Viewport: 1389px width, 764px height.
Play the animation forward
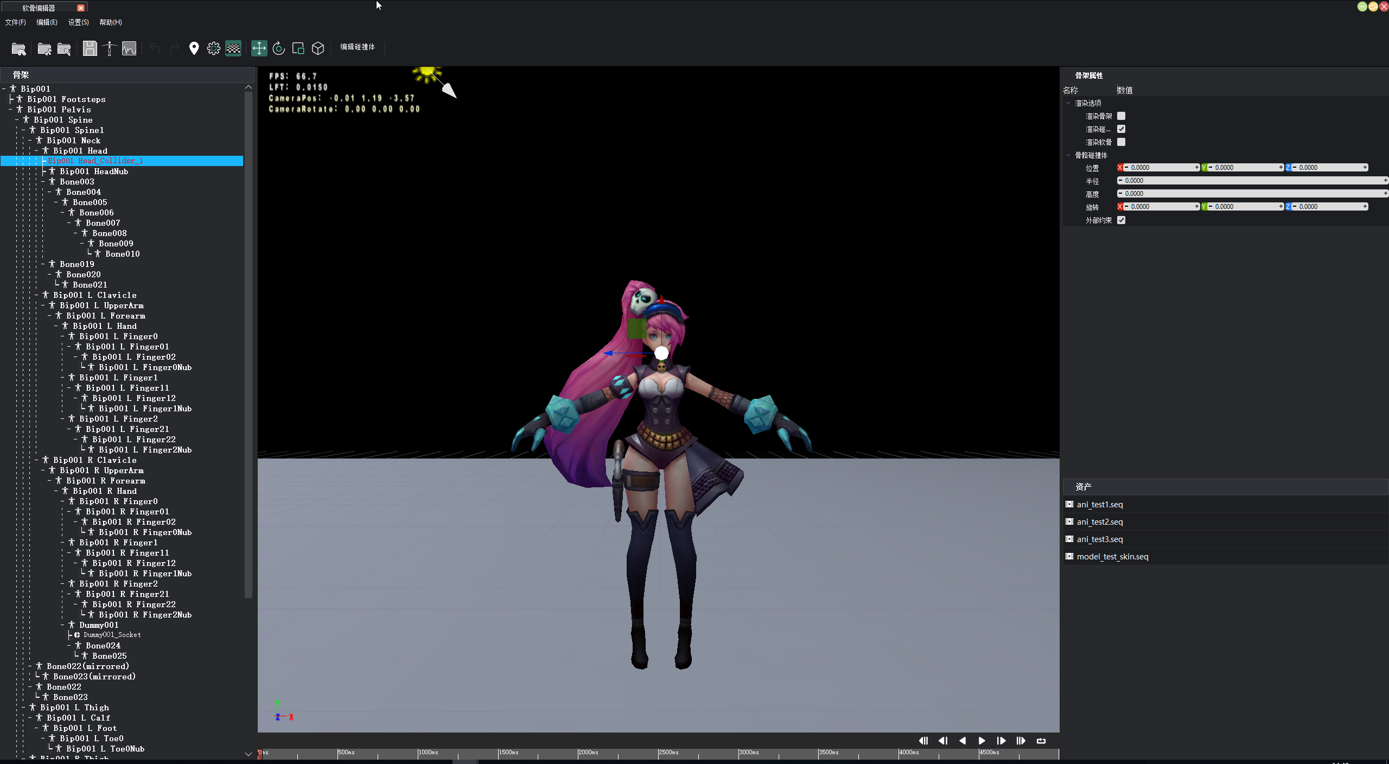tap(982, 741)
